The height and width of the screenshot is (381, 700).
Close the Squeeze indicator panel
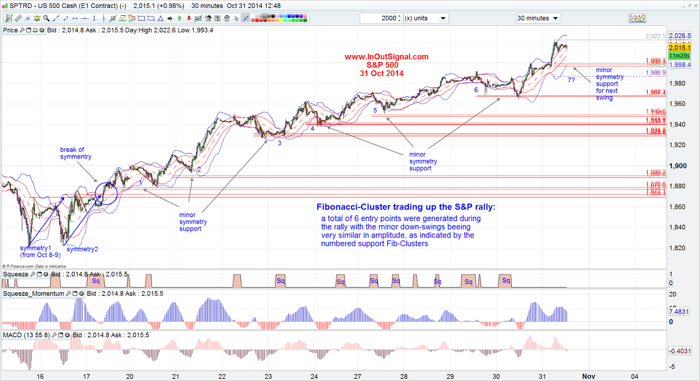[45, 274]
